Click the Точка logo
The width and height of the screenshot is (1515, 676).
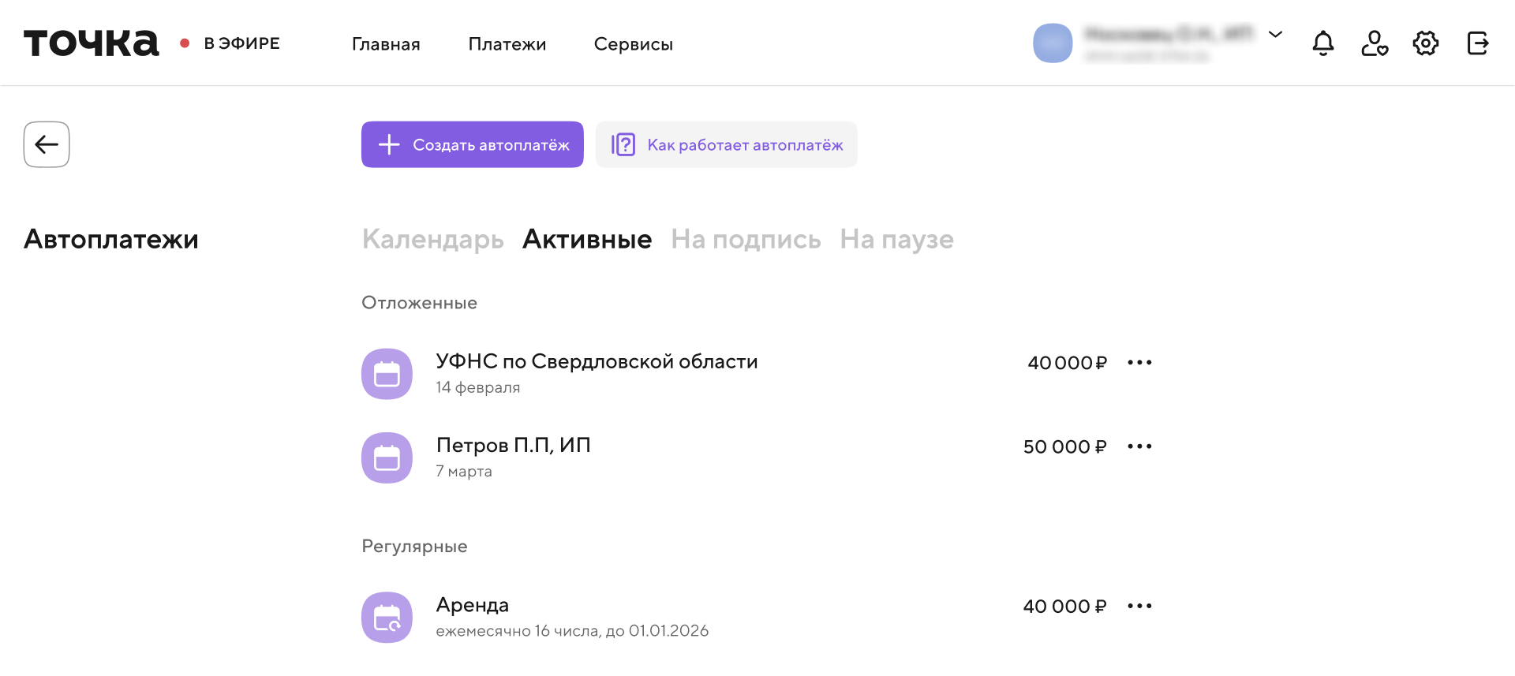92,43
